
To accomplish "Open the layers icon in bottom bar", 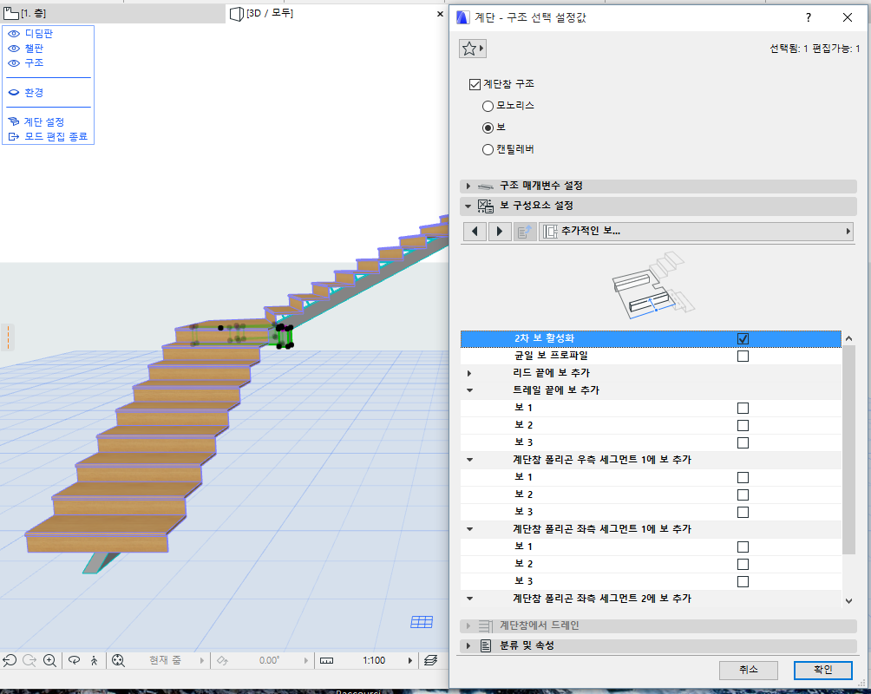I will pyautogui.click(x=430, y=660).
